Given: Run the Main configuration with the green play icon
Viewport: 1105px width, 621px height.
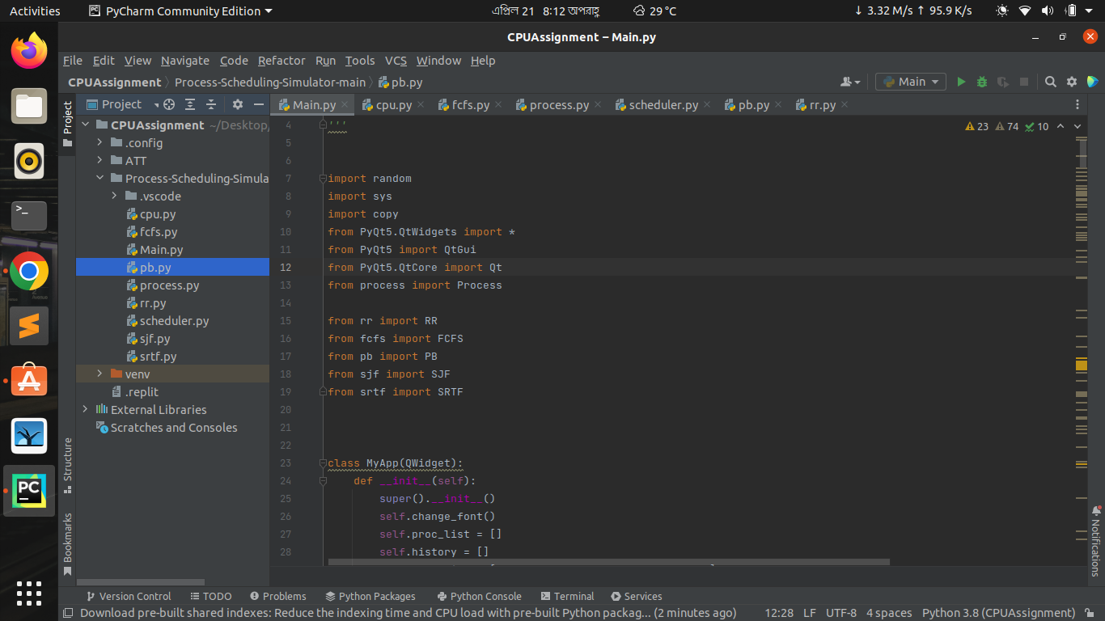Looking at the screenshot, I should [x=961, y=82].
